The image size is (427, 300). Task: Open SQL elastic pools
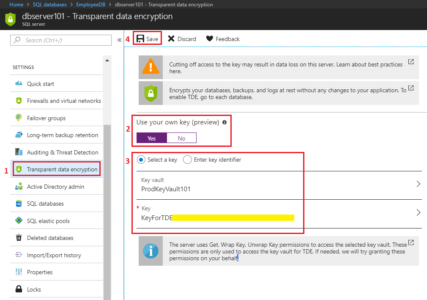click(x=56, y=220)
